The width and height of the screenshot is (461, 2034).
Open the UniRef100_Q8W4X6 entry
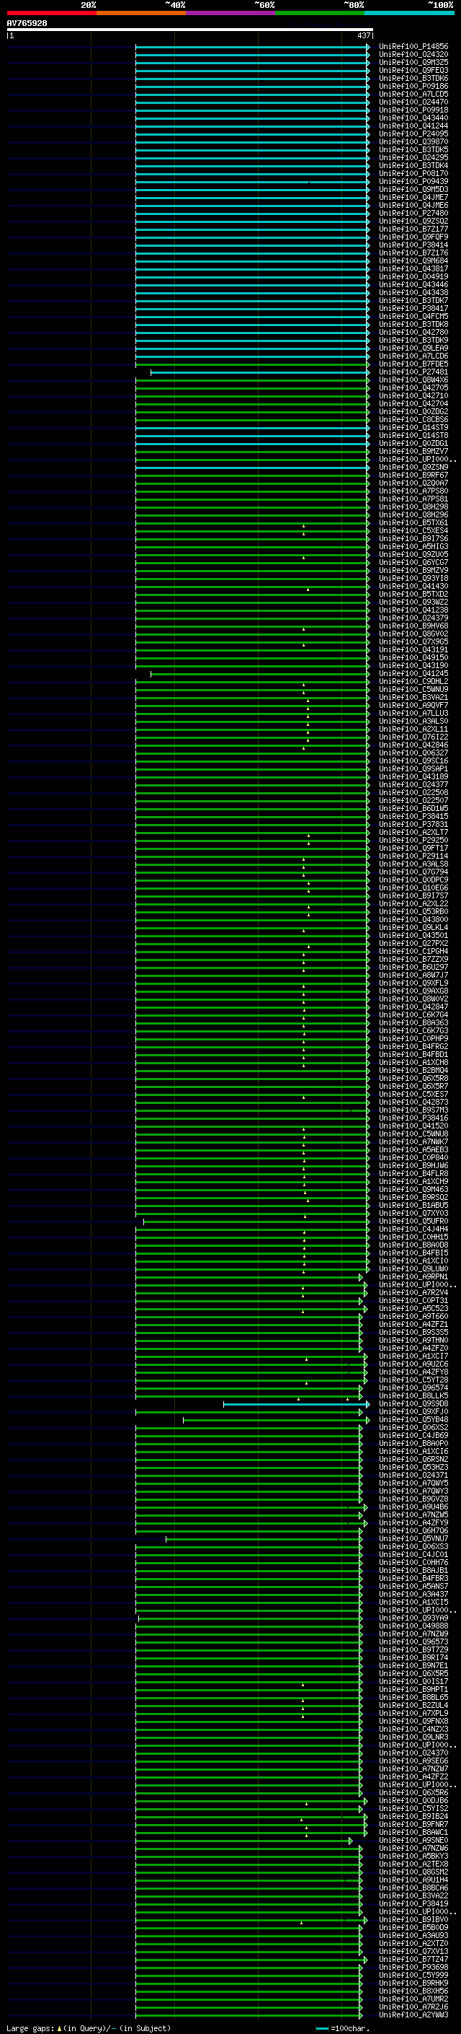click(413, 380)
